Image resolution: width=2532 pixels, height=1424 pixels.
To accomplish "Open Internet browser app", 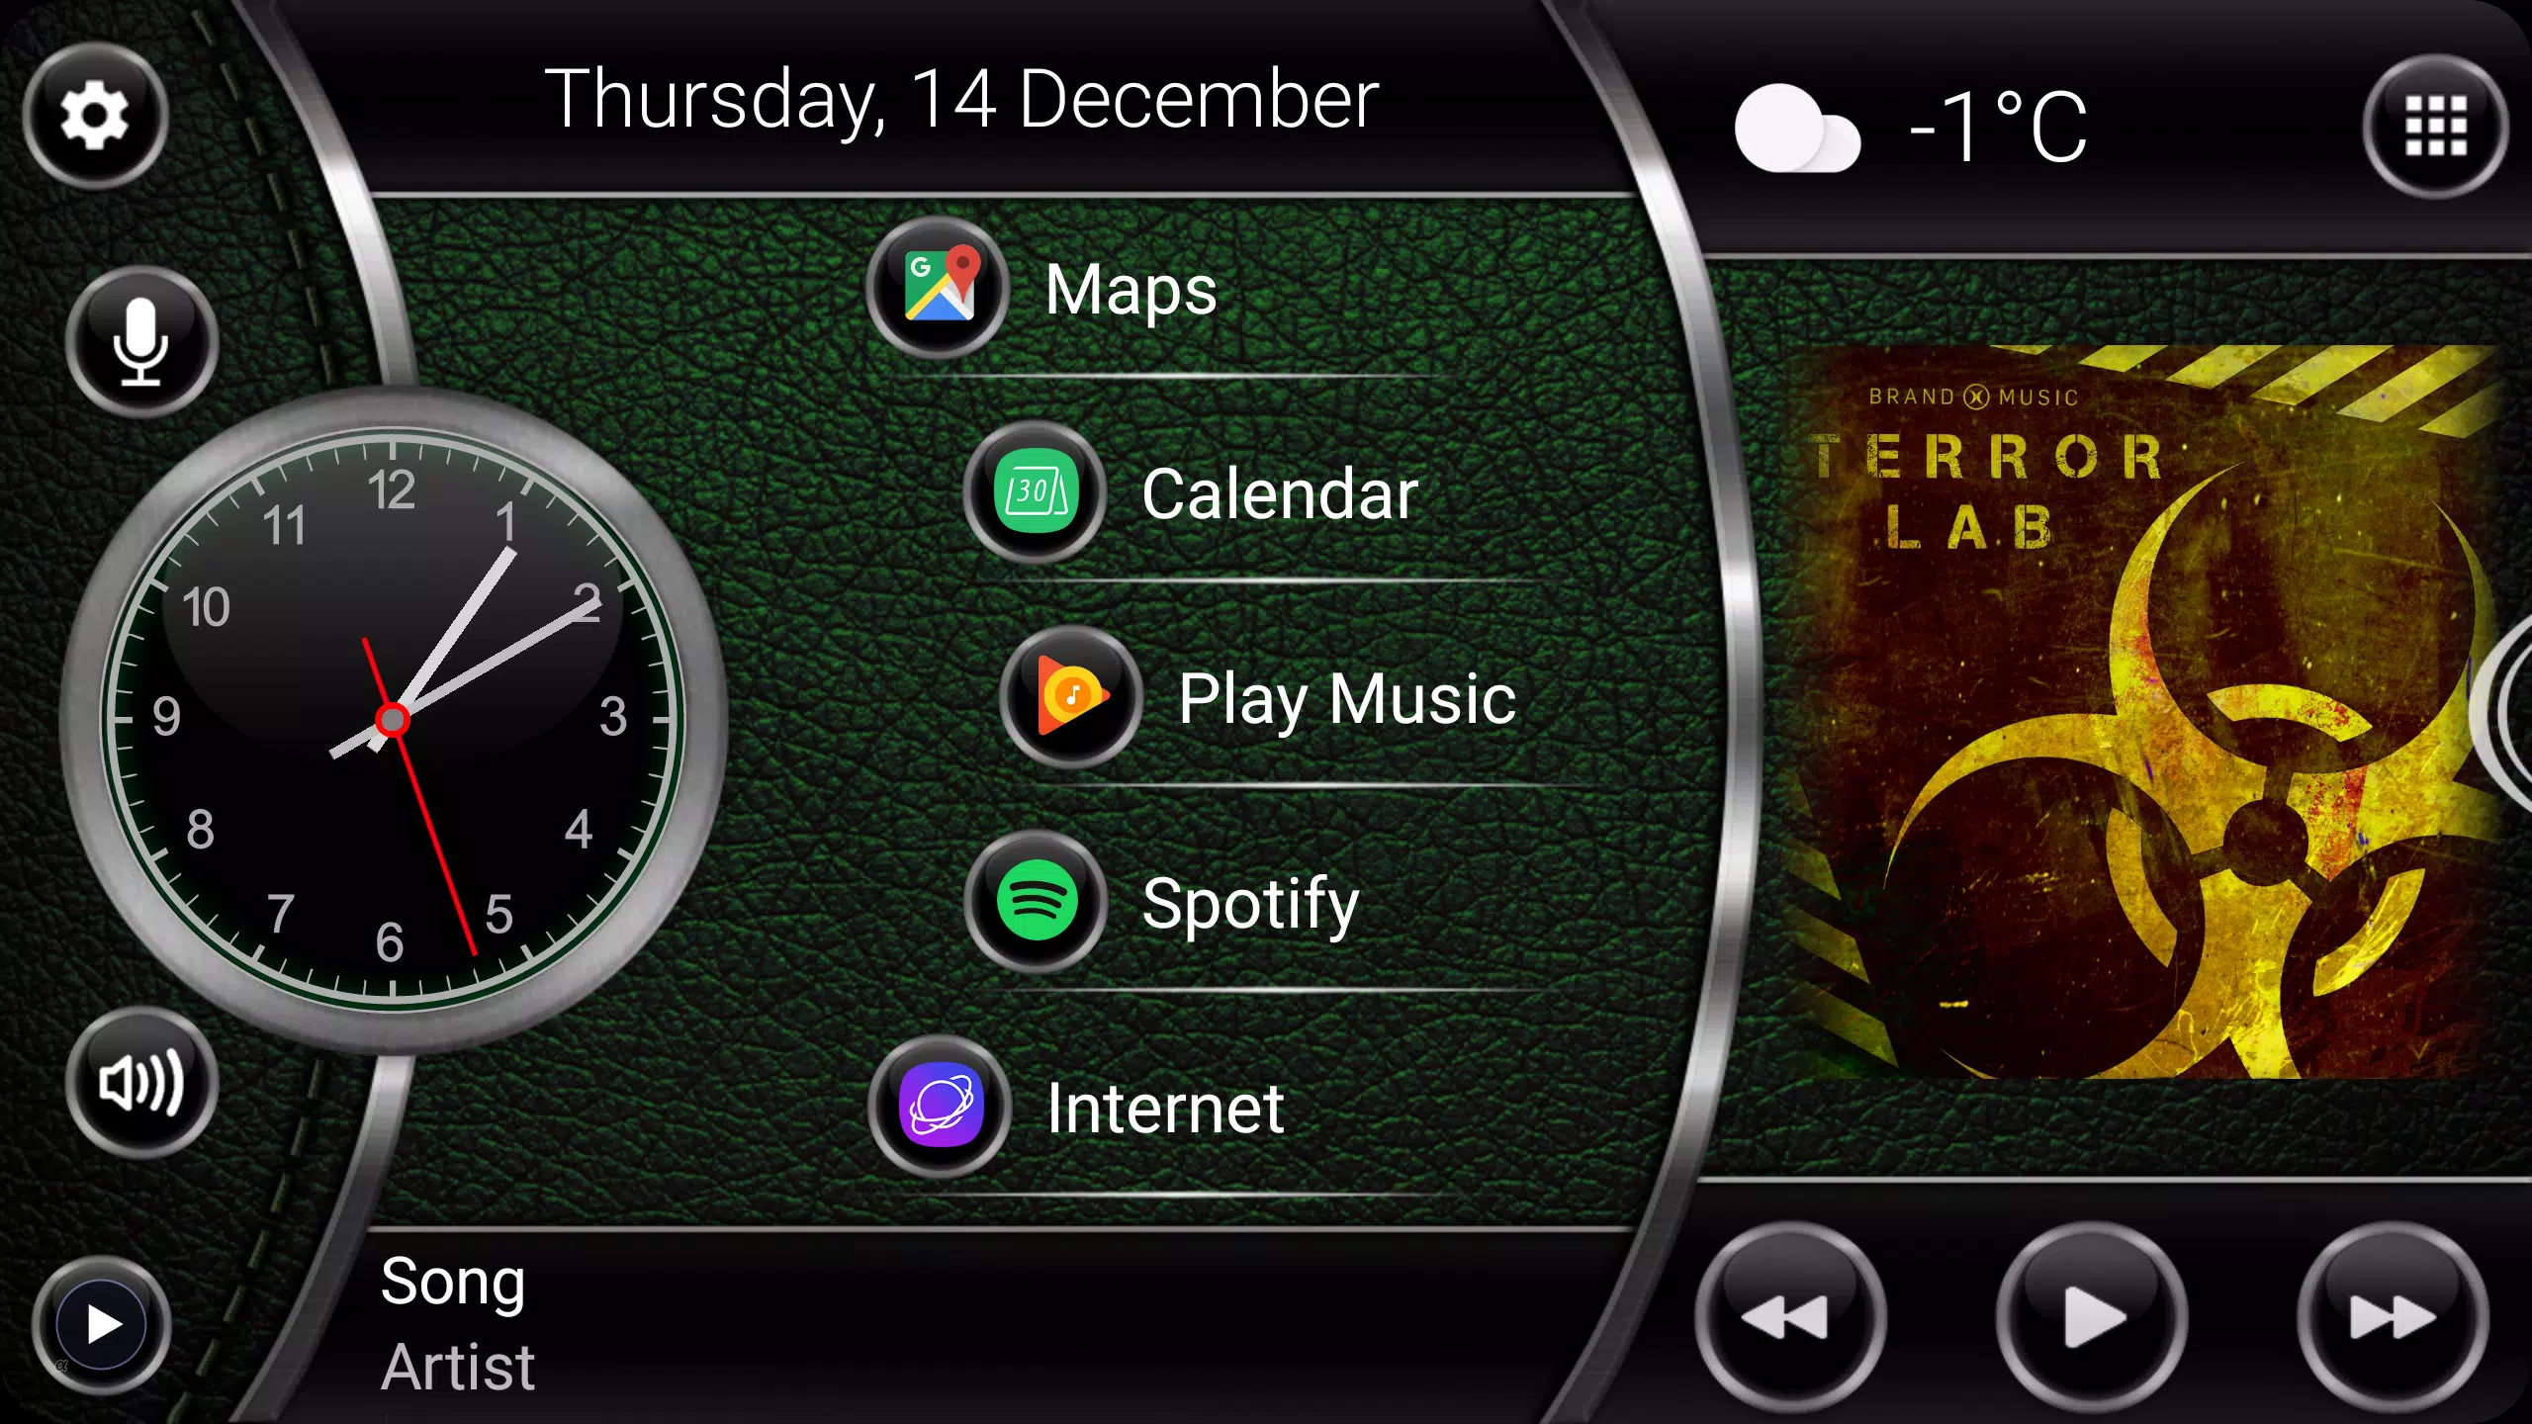I will (943, 1110).
